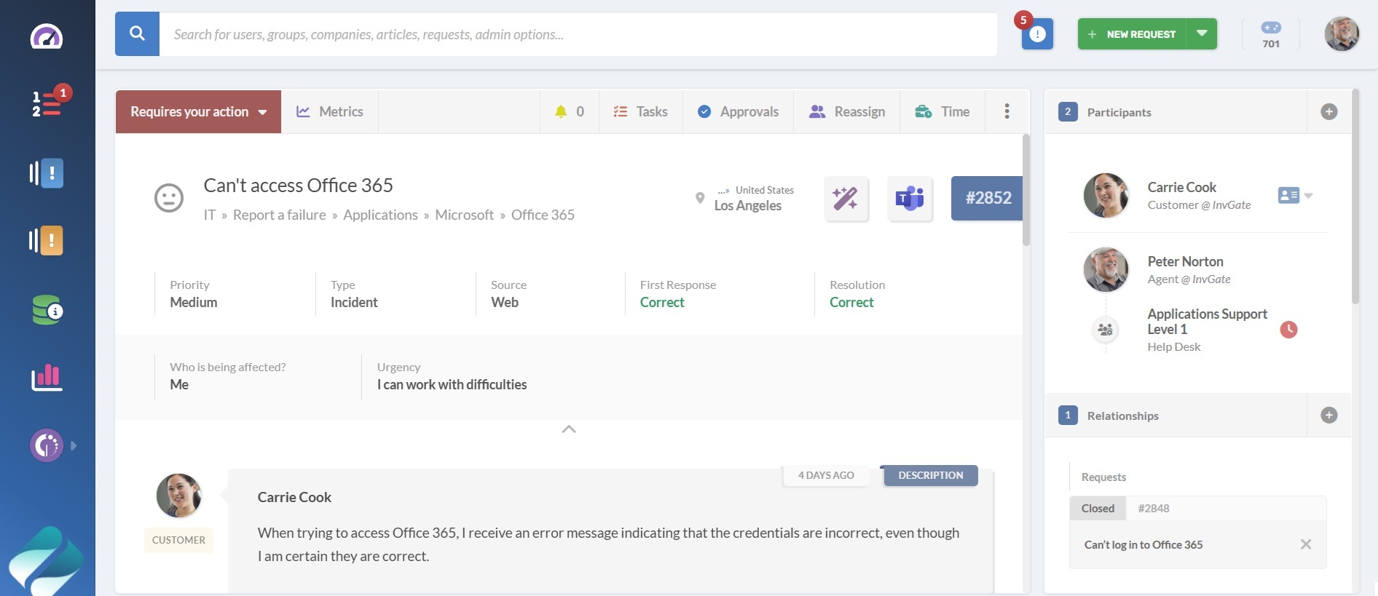
Task: Open the database info sidebar icon
Action: pyautogui.click(x=47, y=310)
